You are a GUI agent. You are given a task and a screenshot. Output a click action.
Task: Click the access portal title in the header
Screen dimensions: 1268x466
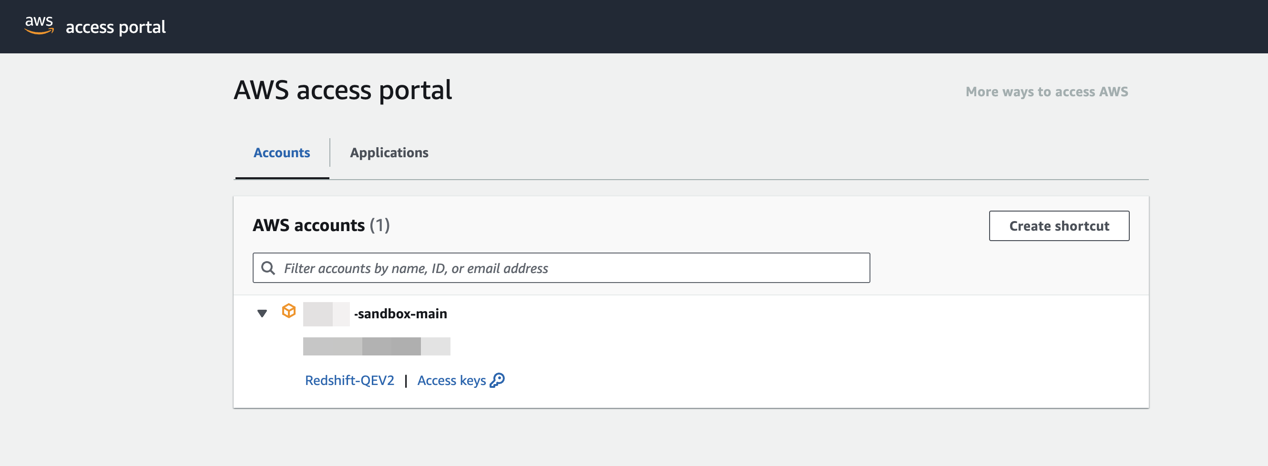(115, 28)
